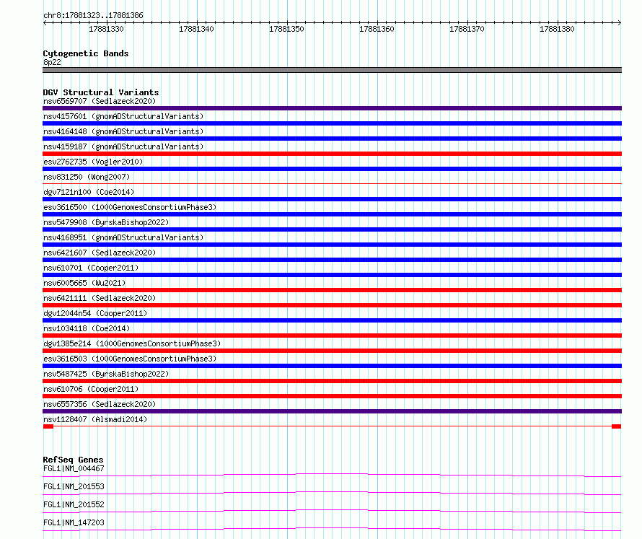Click the red bar under nsv4159187
Image resolution: width=642 pixels, height=539 pixels.
click(x=332, y=154)
